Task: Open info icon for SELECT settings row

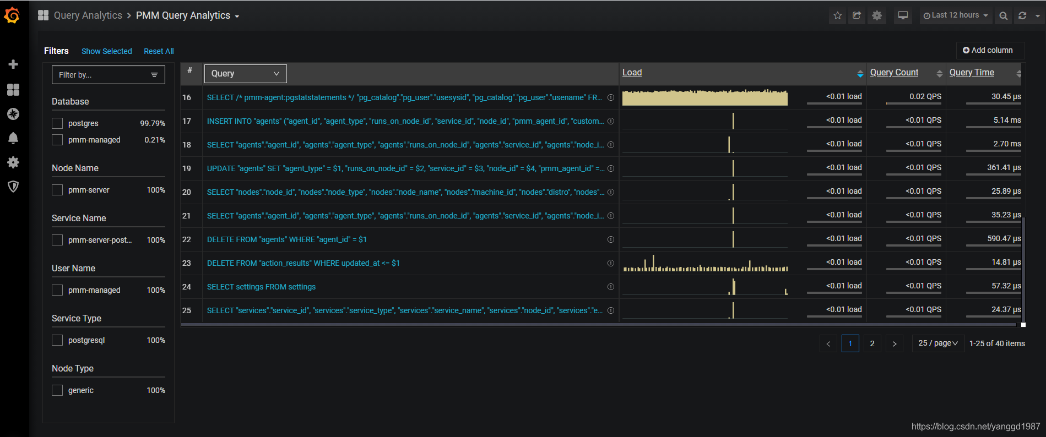Action: 611,287
